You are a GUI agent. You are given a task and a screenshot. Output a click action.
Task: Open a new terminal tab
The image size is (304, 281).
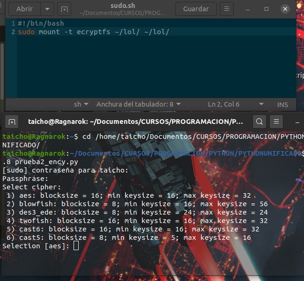pyautogui.click(x=12, y=122)
